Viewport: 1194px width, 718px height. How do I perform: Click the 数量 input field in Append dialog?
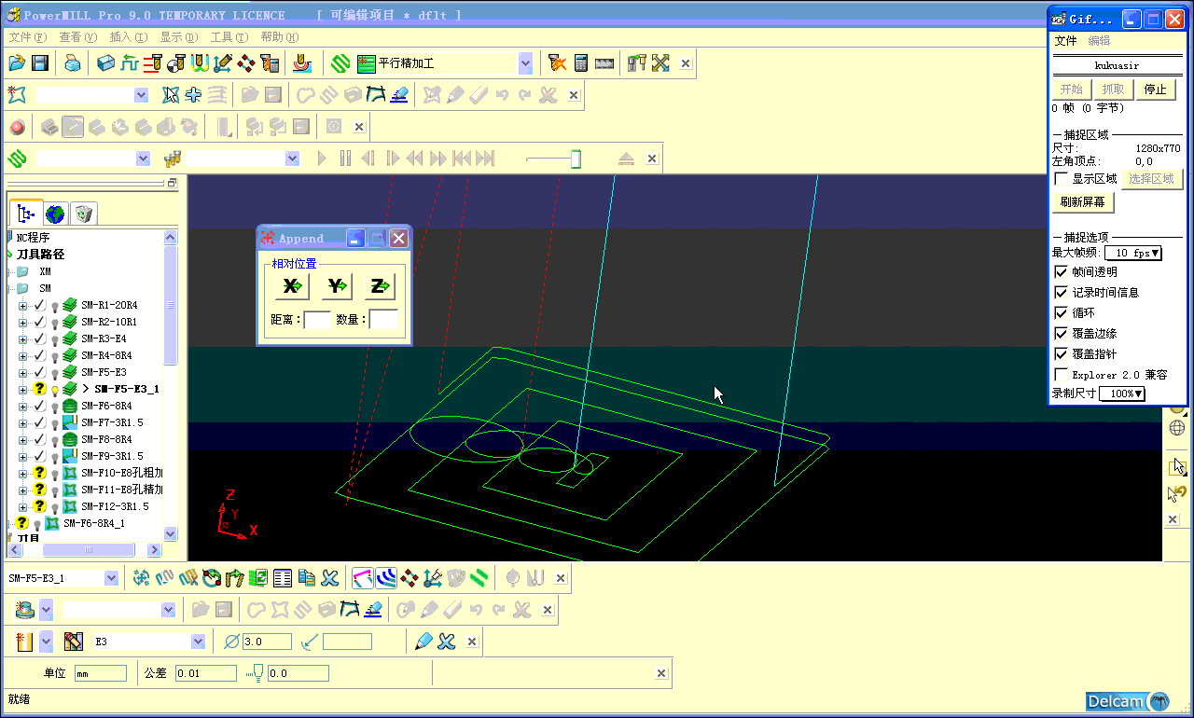point(382,320)
